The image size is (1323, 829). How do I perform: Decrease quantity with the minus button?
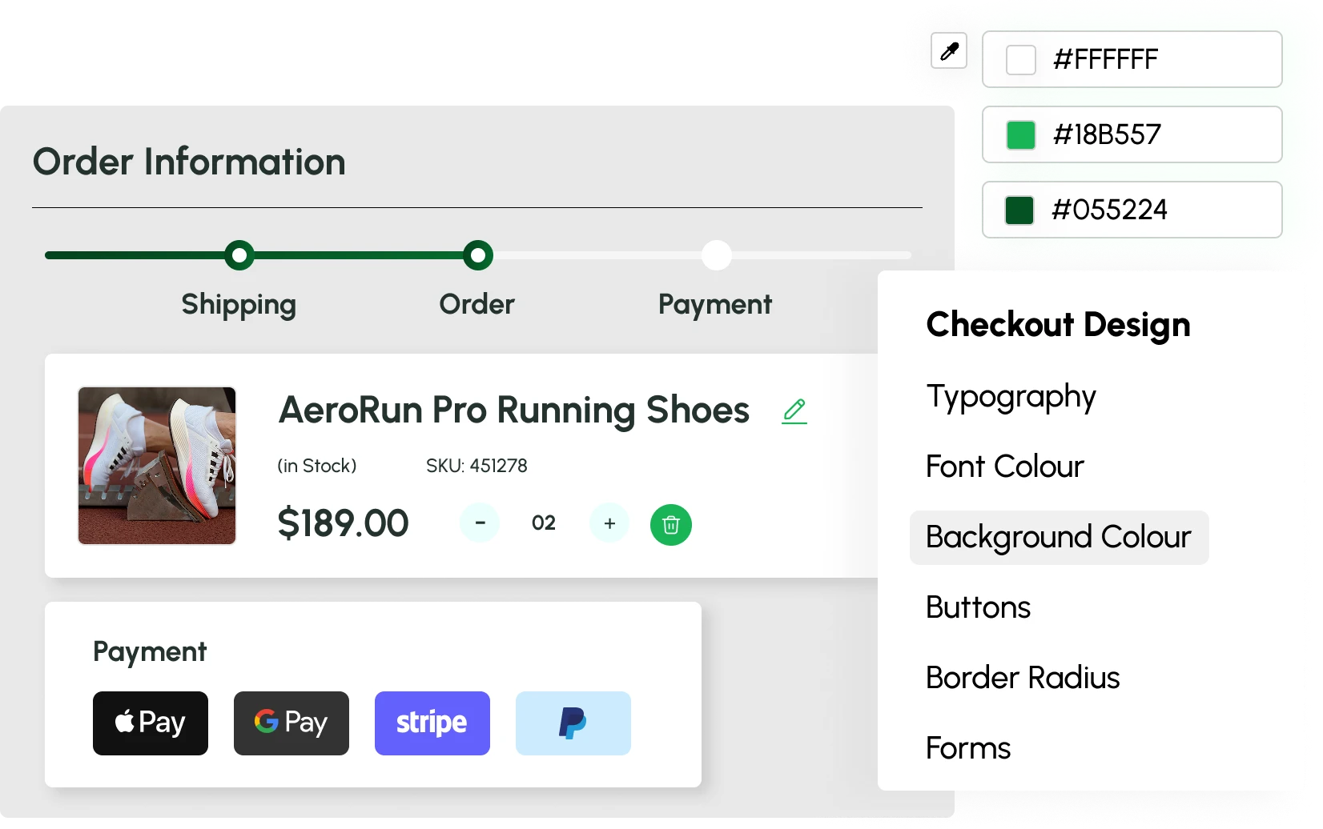(x=480, y=523)
